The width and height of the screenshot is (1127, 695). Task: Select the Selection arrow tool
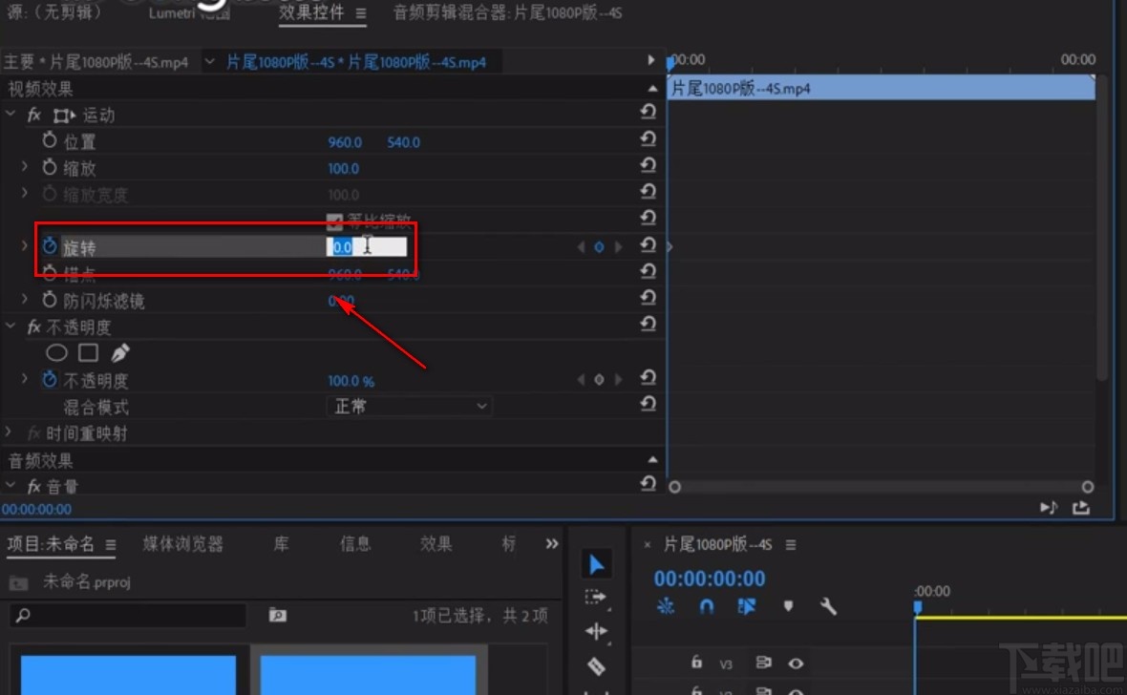597,565
